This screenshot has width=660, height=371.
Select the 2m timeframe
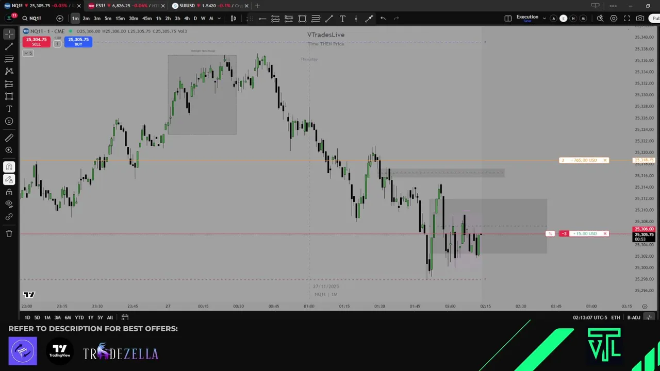(x=86, y=19)
